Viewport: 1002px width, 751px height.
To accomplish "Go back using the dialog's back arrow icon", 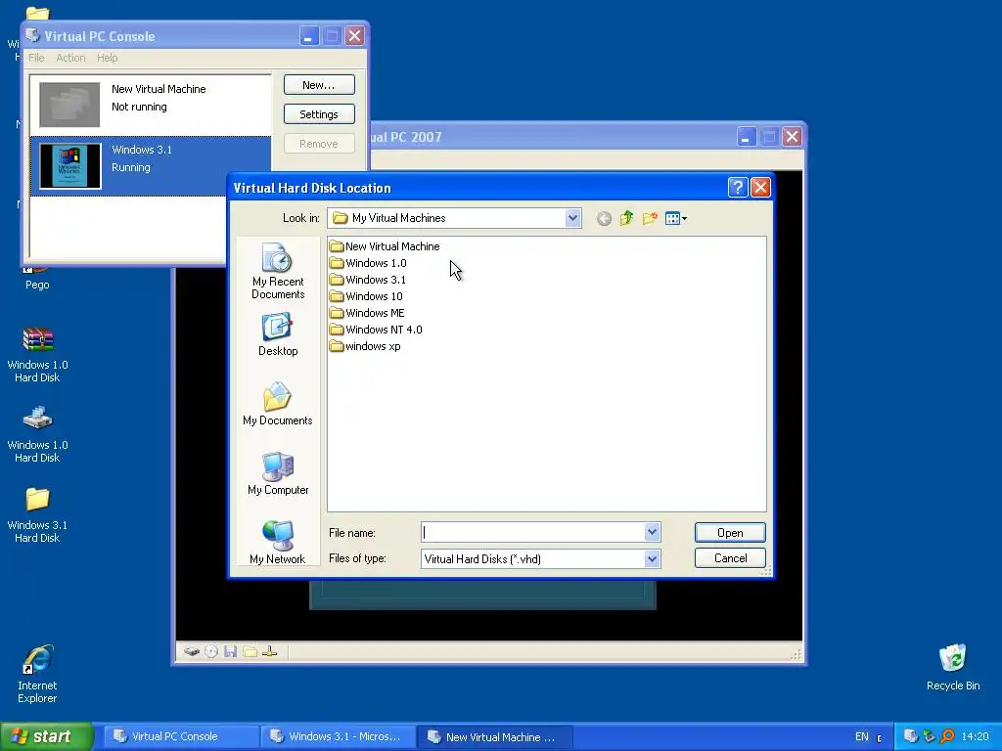I will (604, 219).
